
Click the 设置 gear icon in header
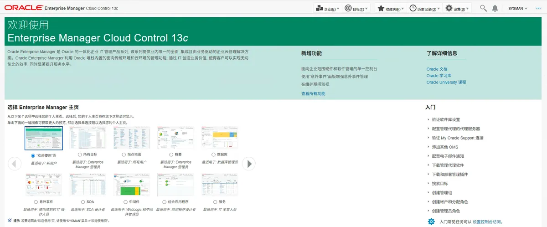(449, 8)
